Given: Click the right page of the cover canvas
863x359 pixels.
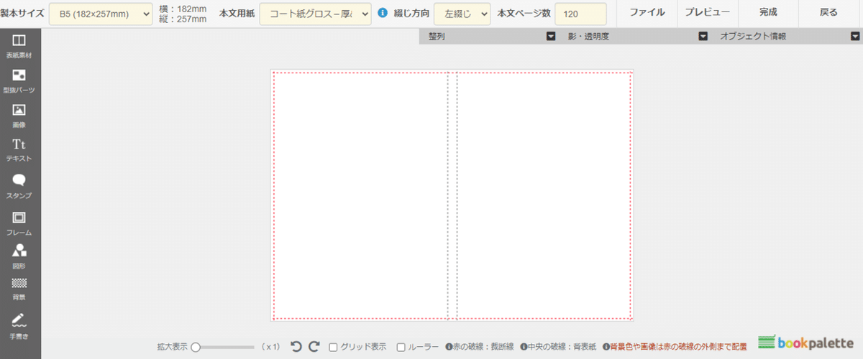Looking at the screenshot, I should tap(544, 195).
